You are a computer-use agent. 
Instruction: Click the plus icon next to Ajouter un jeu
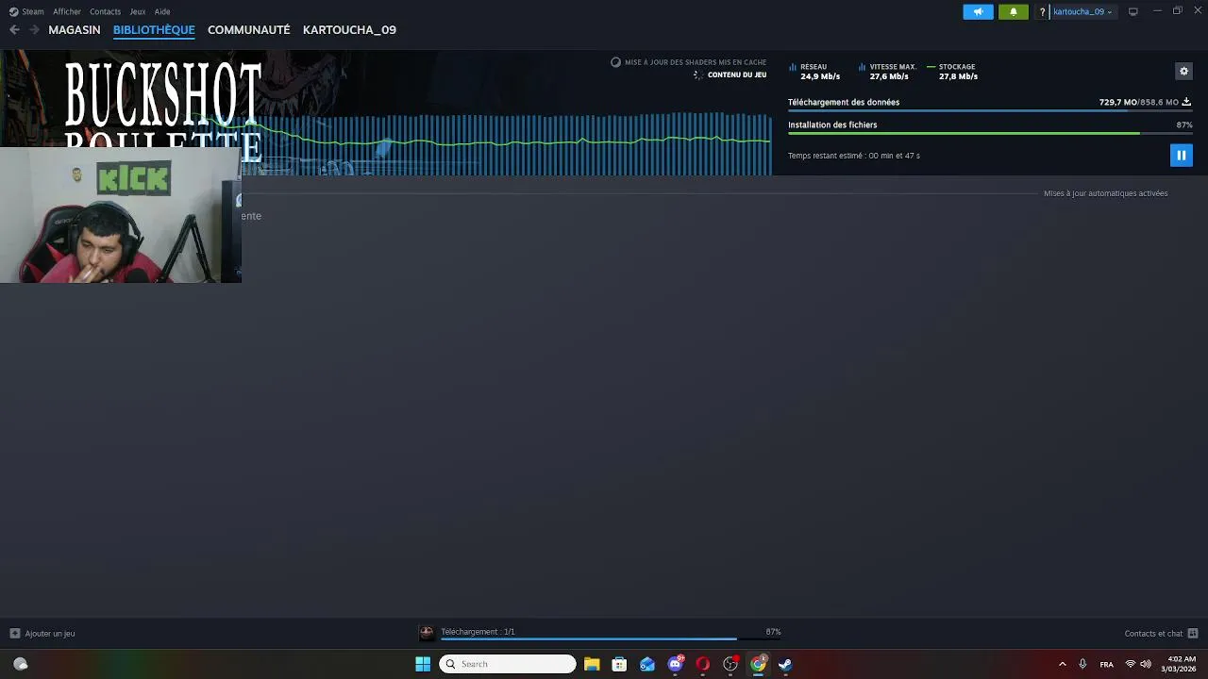pyautogui.click(x=14, y=634)
